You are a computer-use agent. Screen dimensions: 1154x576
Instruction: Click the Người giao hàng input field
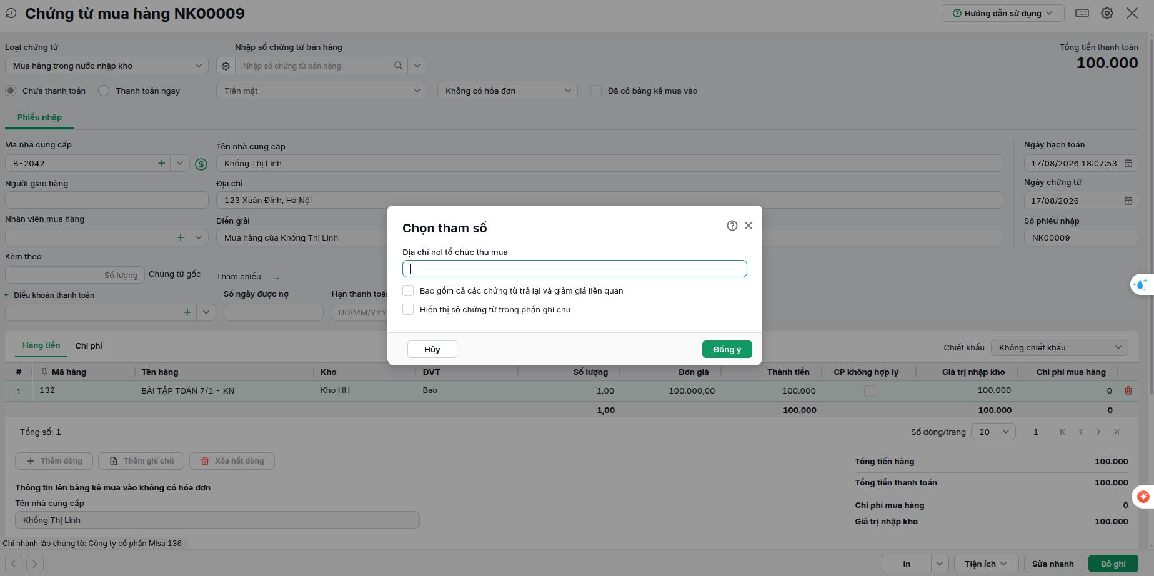pos(107,200)
